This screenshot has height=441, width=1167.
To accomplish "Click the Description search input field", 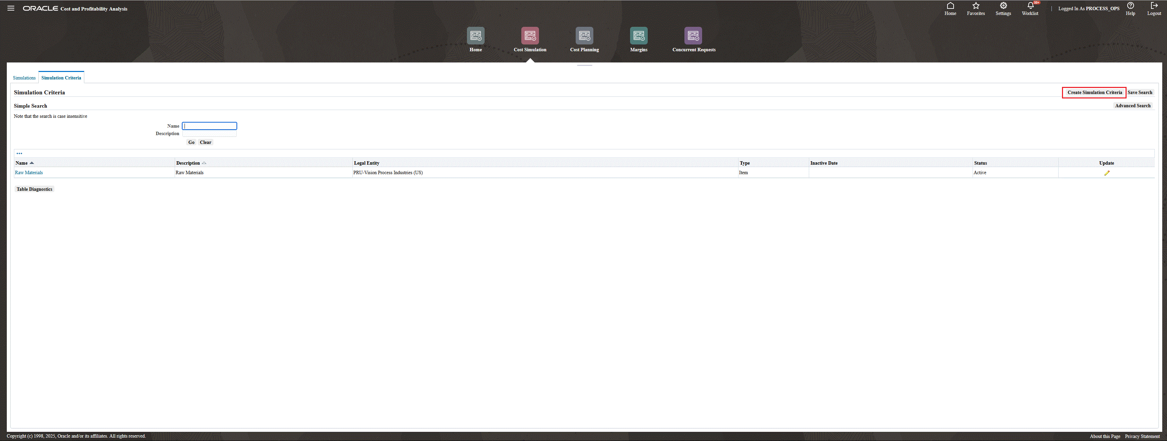I will click(209, 133).
